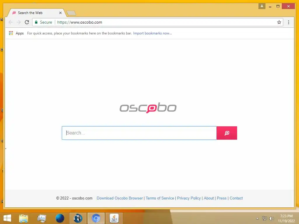The image size is (299, 224).
Task: Click the address bar URL
Action: coord(79,22)
